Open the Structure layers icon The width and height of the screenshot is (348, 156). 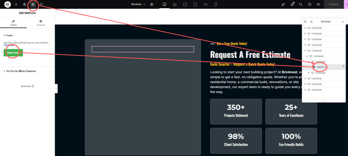click(33, 4)
